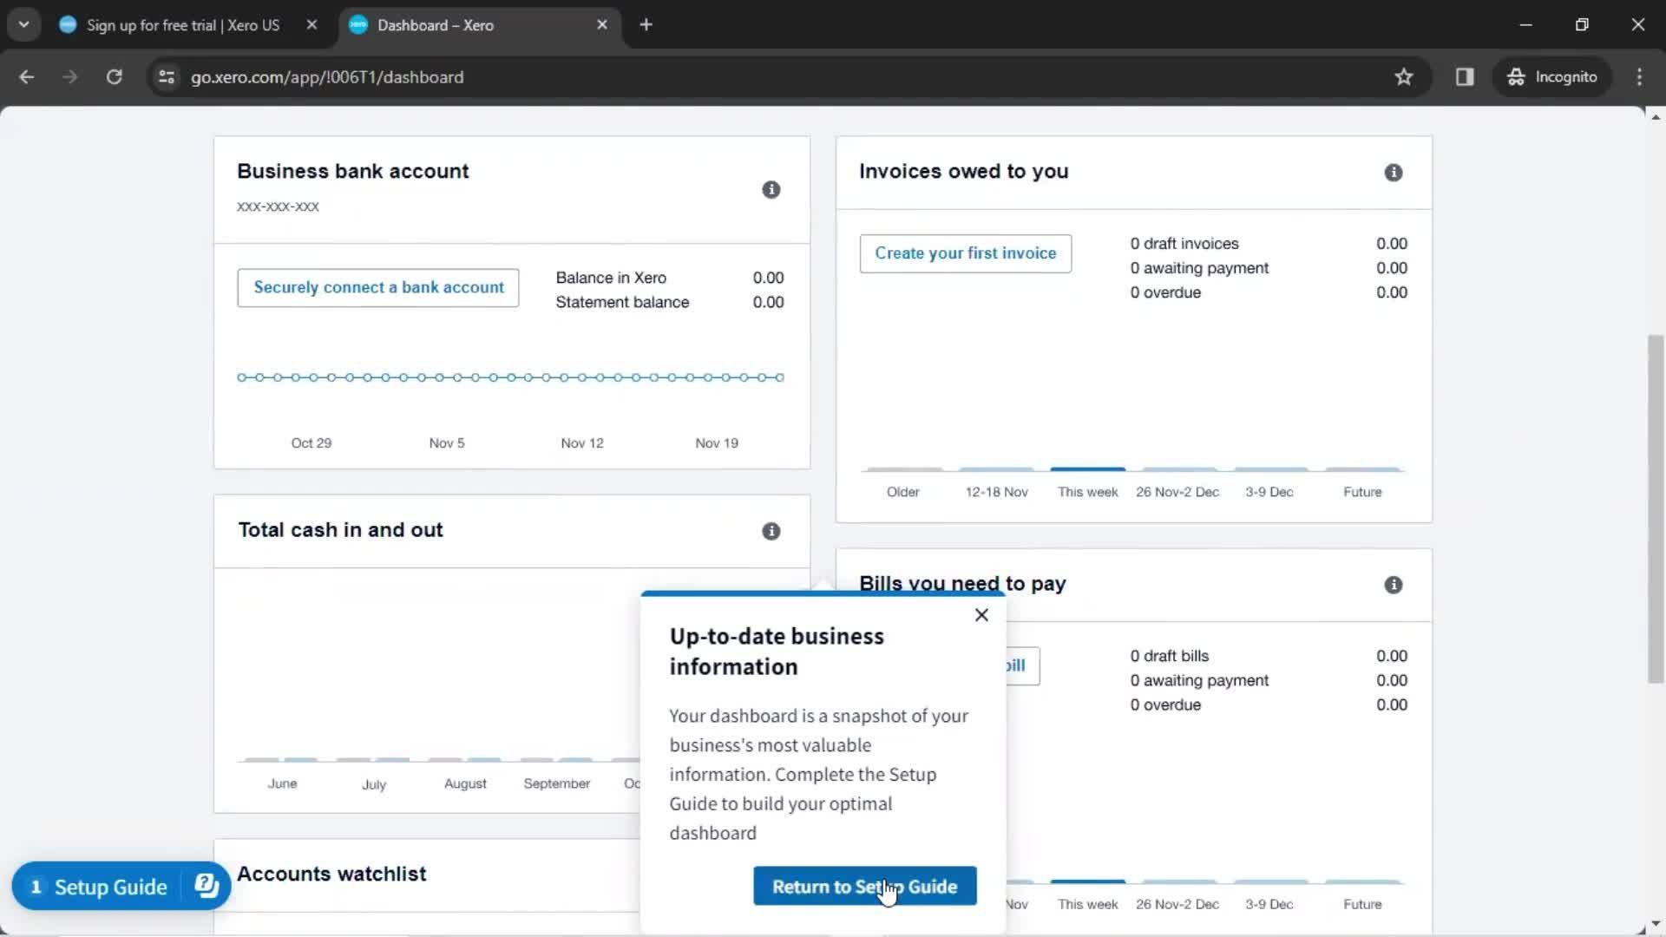Click Older label in invoices chart
The image size is (1666, 937).
pyautogui.click(x=902, y=492)
